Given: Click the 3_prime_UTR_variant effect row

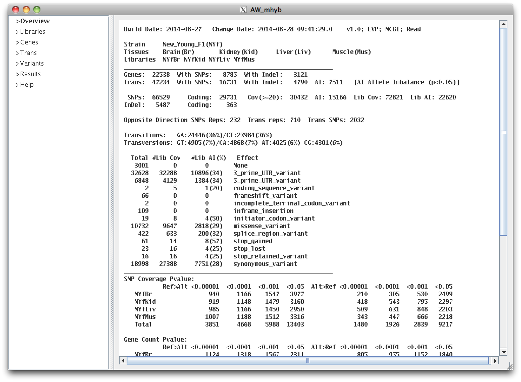Looking at the screenshot, I should (x=216, y=173).
